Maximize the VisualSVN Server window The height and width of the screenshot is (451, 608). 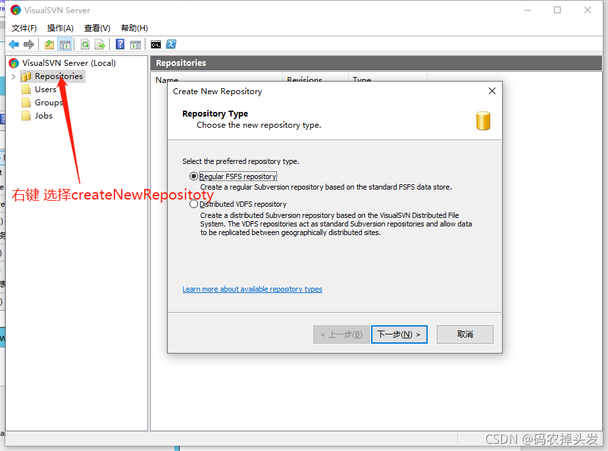(x=557, y=10)
